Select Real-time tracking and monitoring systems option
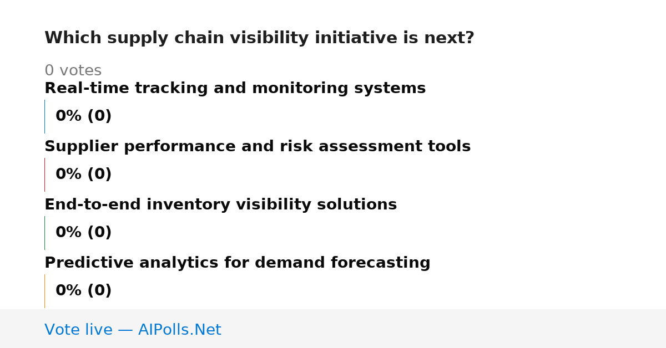This screenshot has width=666, height=348. pyautogui.click(x=235, y=89)
